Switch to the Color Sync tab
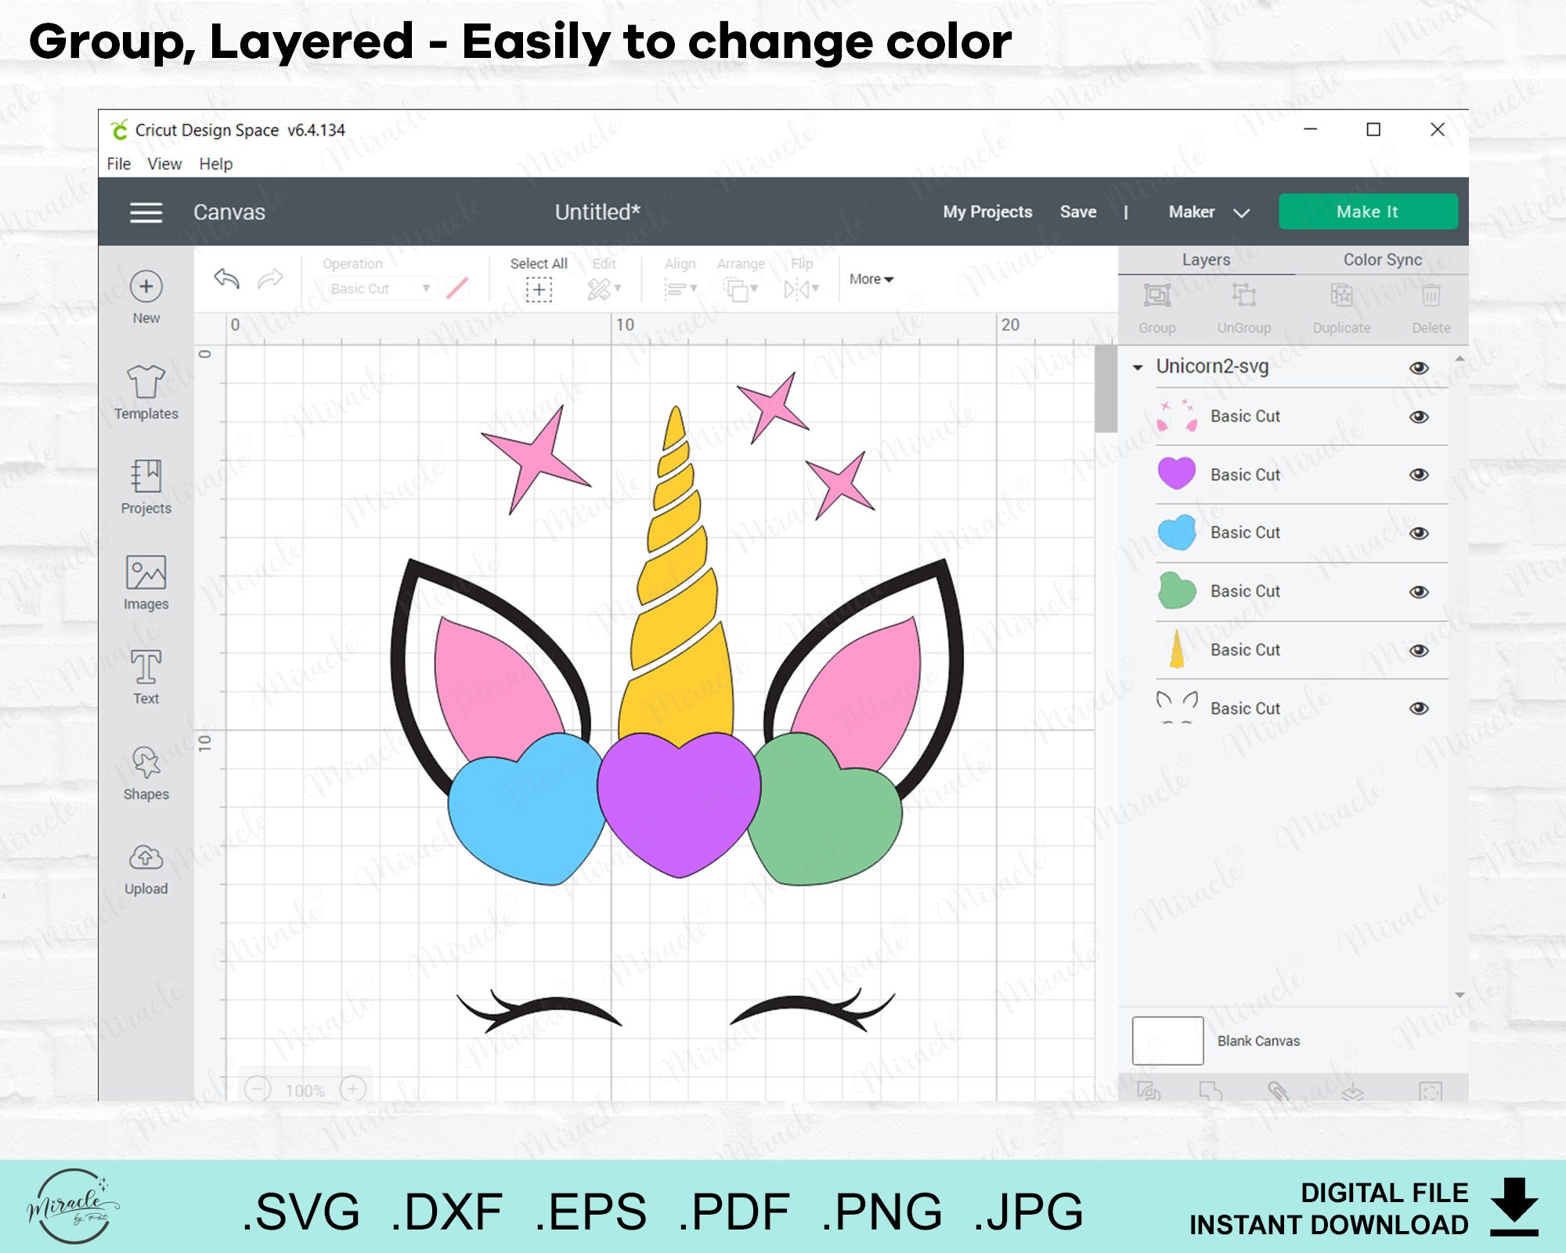The width and height of the screenshot is (1566, 1253). pyautogui.click(x=1382, y=259)
